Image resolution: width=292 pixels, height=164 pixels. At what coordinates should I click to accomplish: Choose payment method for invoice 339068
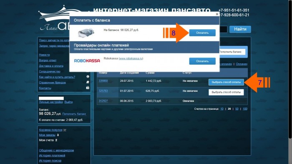point(226,82)
